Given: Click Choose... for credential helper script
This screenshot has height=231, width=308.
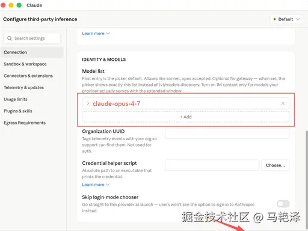Looking at the screenshot, I should point(276,165).
